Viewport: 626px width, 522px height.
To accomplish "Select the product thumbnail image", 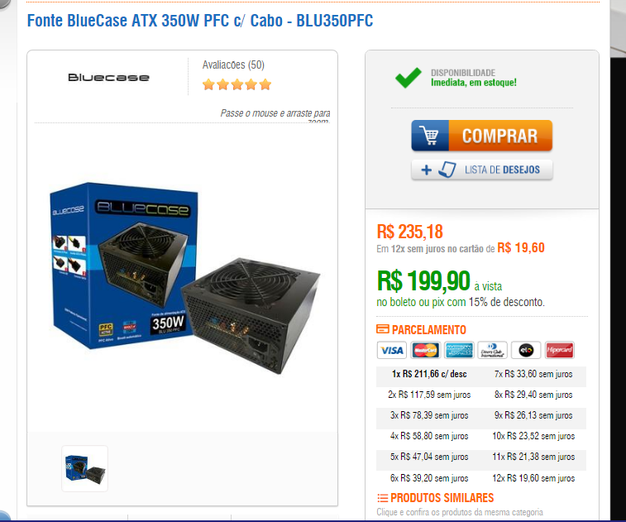I will (84, 468).
